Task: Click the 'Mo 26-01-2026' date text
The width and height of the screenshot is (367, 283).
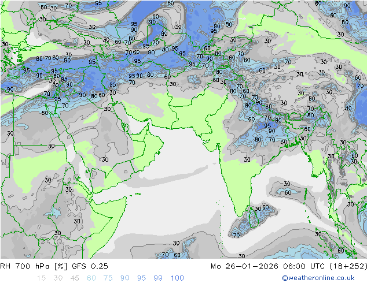Action: (x=244, y=266)
